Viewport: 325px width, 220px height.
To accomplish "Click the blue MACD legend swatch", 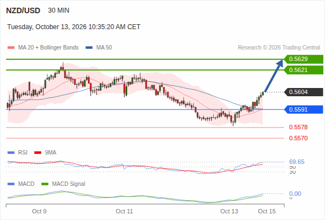I will point(11,184).
